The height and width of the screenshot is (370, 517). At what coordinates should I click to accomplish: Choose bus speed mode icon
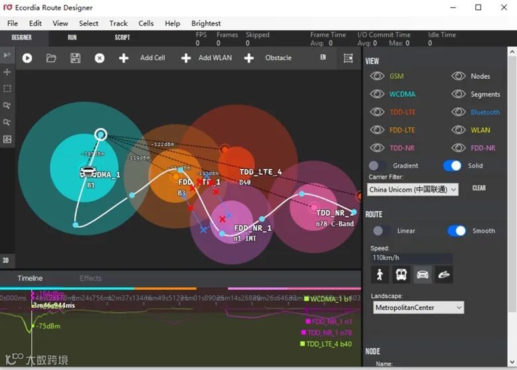coord(401,275)
